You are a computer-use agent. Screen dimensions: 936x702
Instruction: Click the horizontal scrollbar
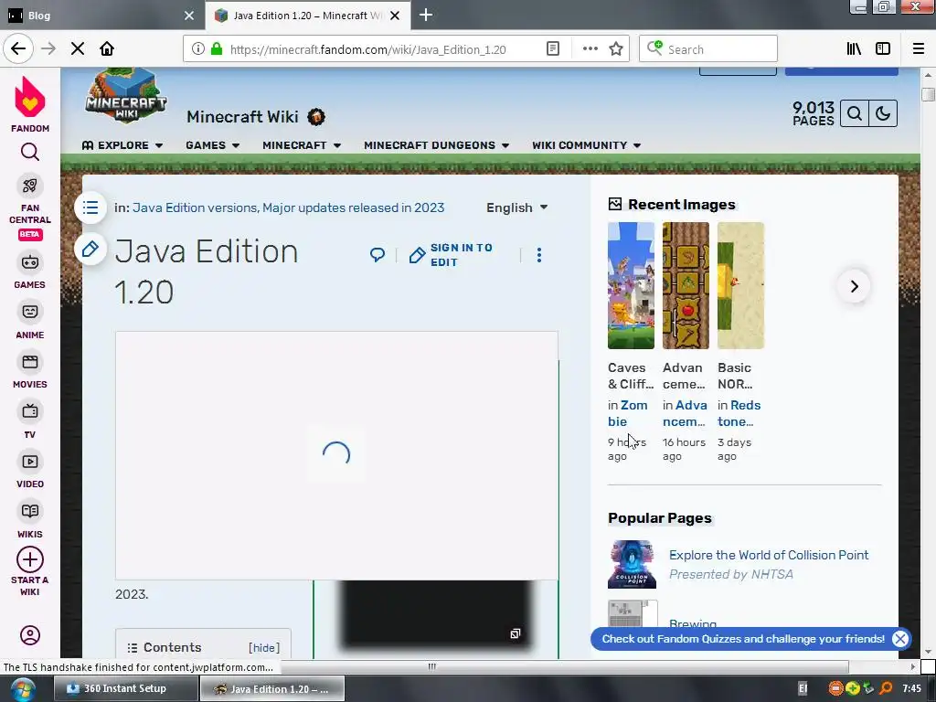coord(565,666)
